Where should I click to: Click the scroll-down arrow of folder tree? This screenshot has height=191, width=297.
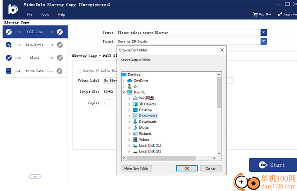click(219, 153)
